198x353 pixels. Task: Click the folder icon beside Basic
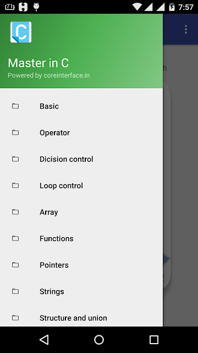pos(15,106)
